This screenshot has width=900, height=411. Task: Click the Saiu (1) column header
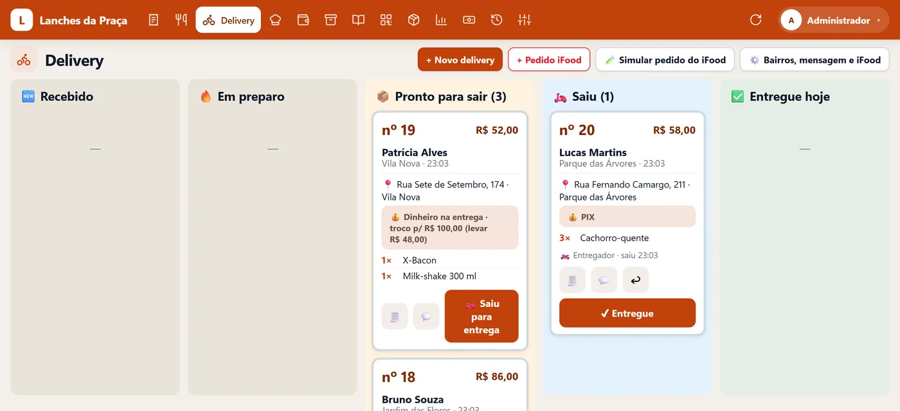coord(584,96)
